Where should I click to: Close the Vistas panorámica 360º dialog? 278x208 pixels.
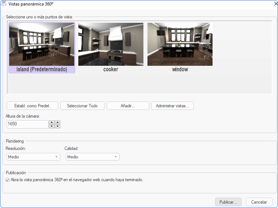(276, 4)
